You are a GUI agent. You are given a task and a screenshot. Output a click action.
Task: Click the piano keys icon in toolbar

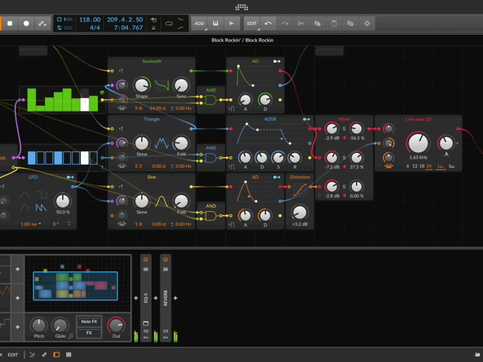[x=214, y=24]
